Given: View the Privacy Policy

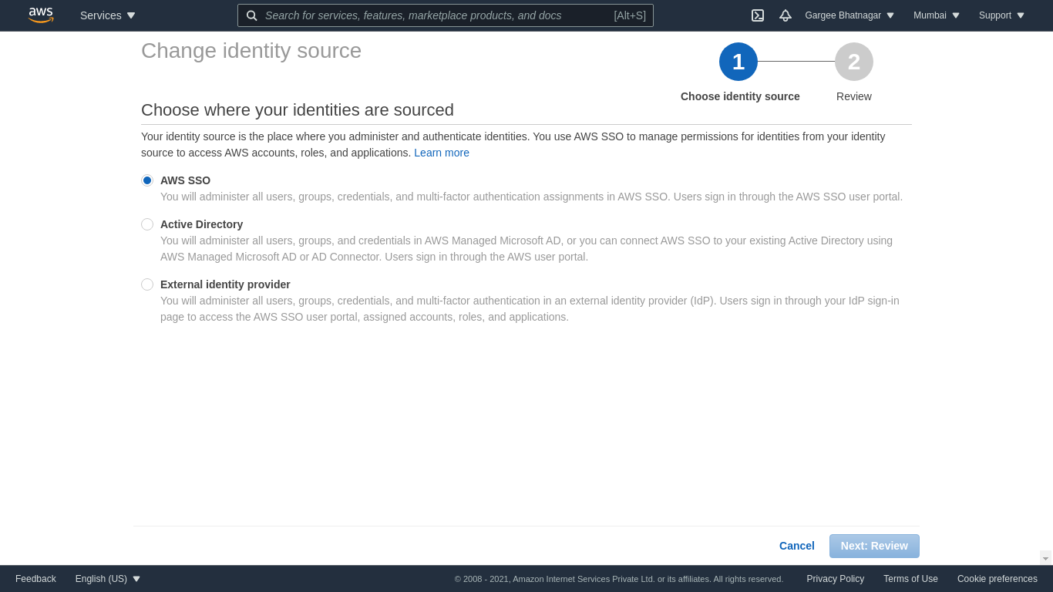Looking at the screenshot, I should pyautogui.click(x=836, y=579).
